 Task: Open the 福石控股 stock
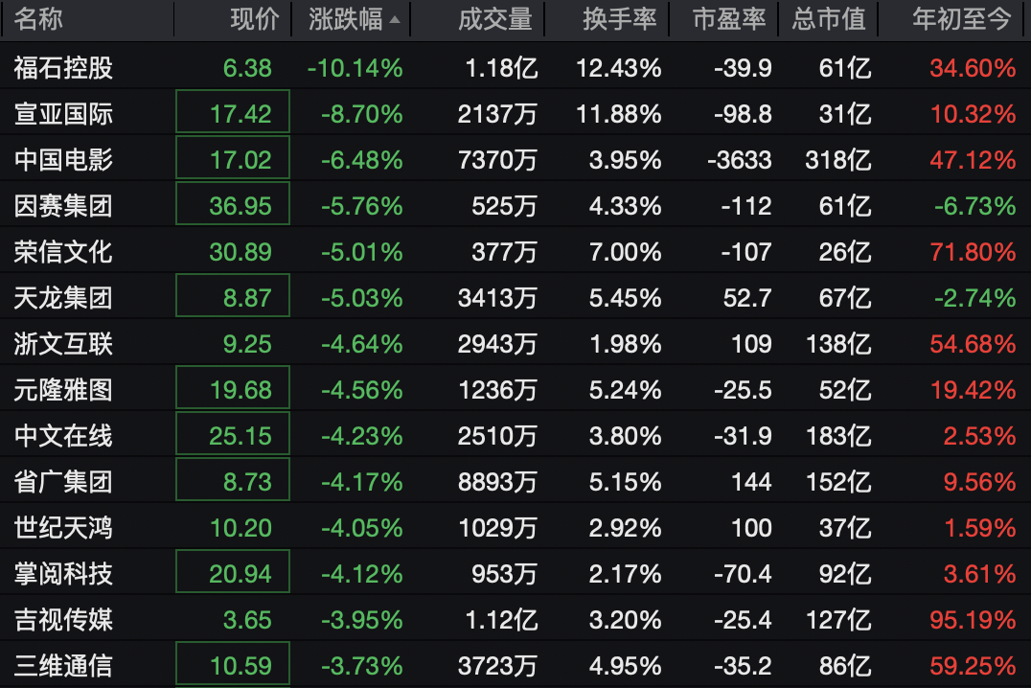pyautogui.click(x=63, y=68)
